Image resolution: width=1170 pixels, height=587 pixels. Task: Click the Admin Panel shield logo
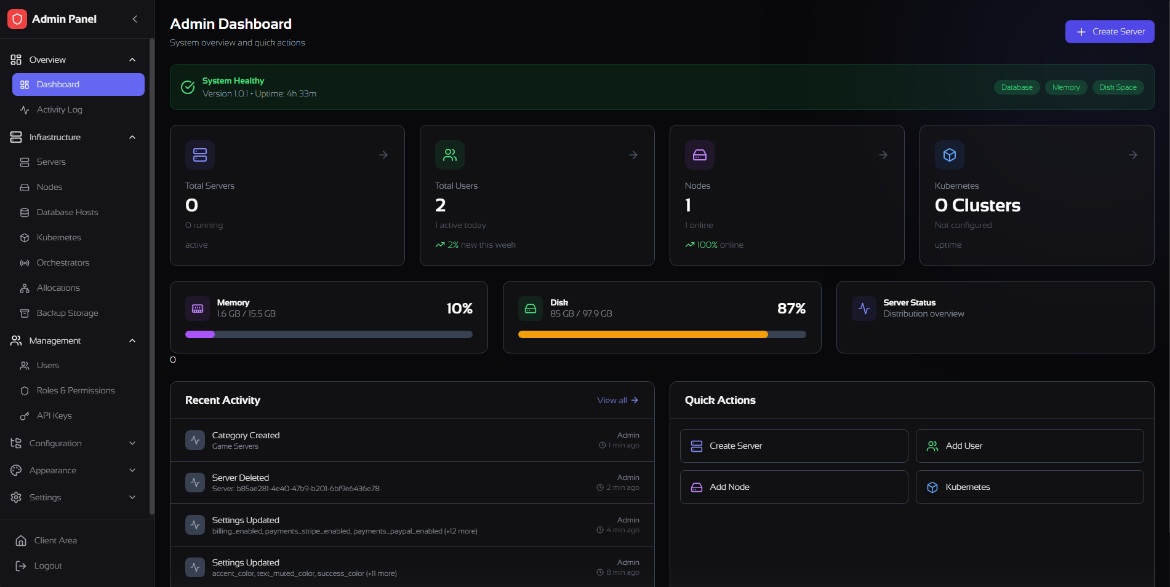coord(17,18)
